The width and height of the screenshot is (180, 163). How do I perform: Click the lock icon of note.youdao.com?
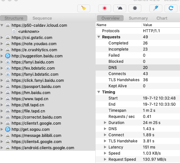point(8,44)
